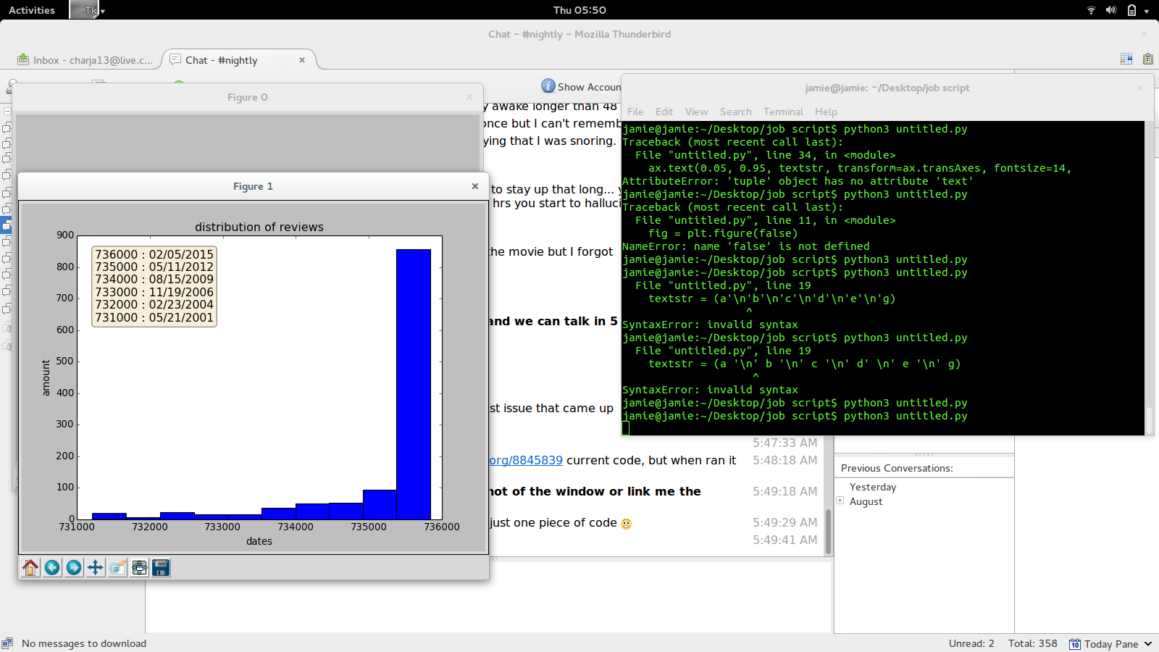Click the 5:49:29 AM timestamp

784,522
